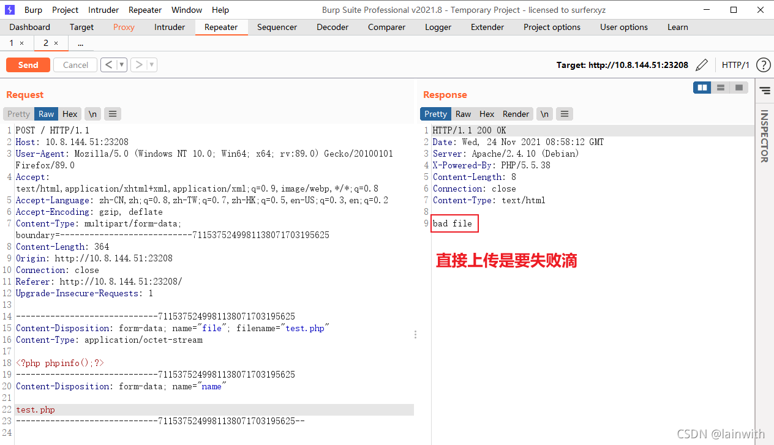Click the panel divider three-dots handle
This screenshot has width=774, height=445.
(416, 335)
